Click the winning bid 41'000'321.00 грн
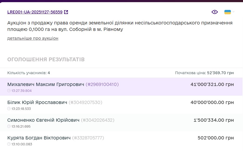243x151 pixels. (x=212, y=84)
